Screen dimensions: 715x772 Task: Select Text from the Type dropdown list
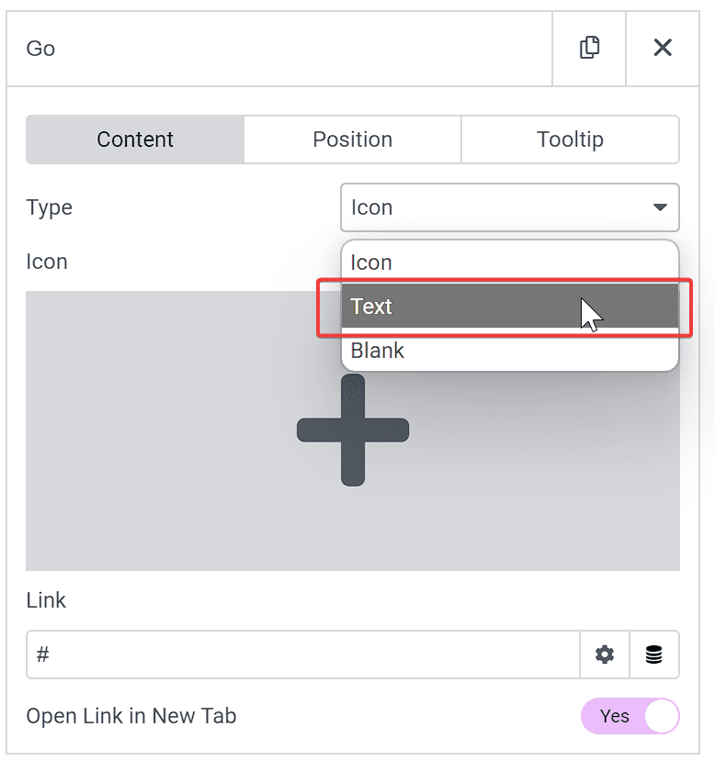(509, 306)
